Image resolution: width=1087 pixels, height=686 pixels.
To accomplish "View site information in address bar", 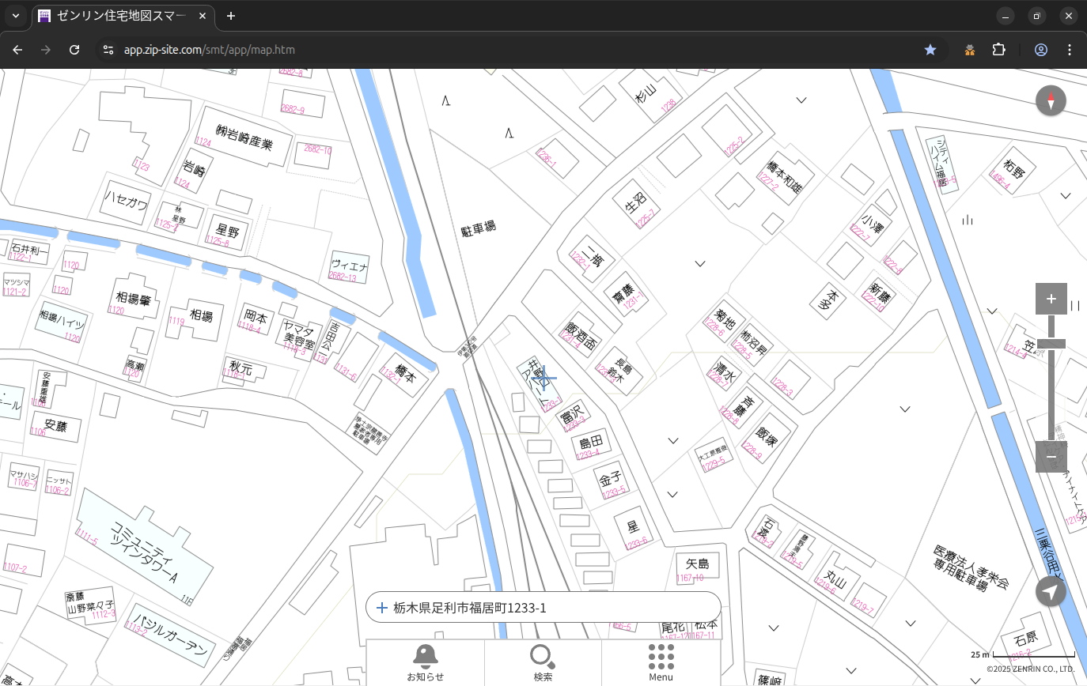I will point(108,50).
